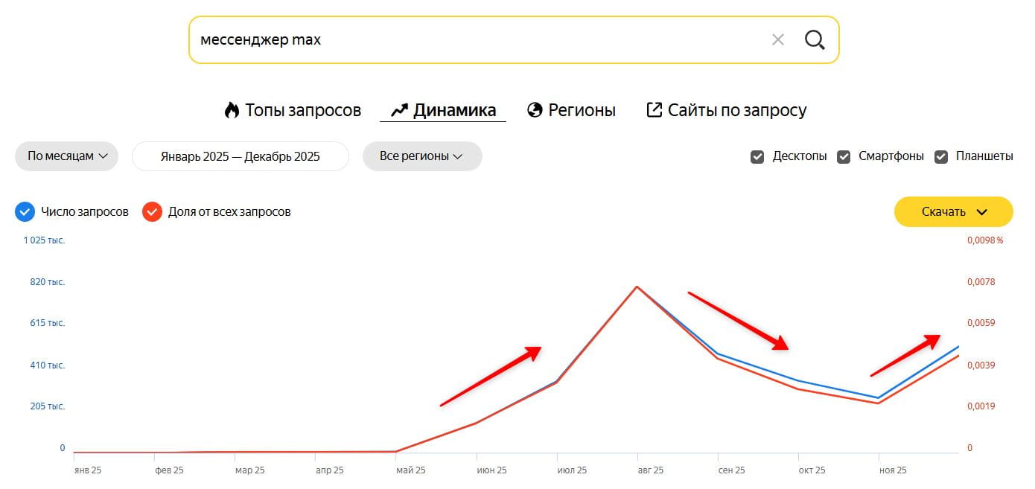1035x489 pixels.
Task: Switch to the Топы запросов tab
Action: [302, 110]
